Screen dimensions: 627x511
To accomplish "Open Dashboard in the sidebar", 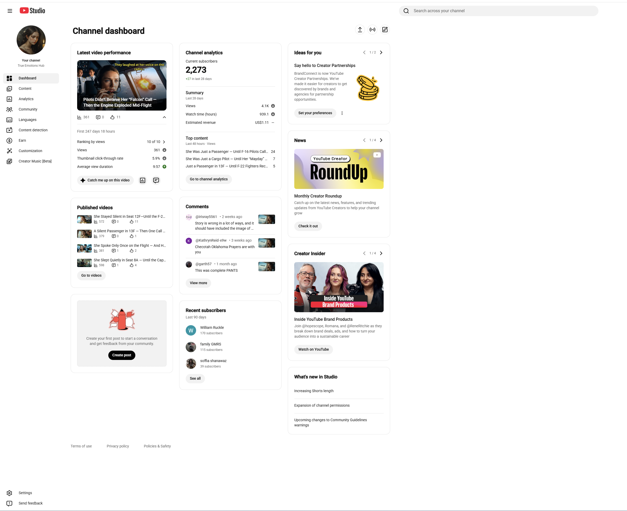I will click(31, 78).
